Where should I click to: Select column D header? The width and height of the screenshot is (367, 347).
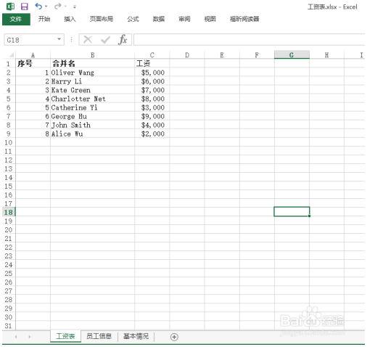point(187,55)
